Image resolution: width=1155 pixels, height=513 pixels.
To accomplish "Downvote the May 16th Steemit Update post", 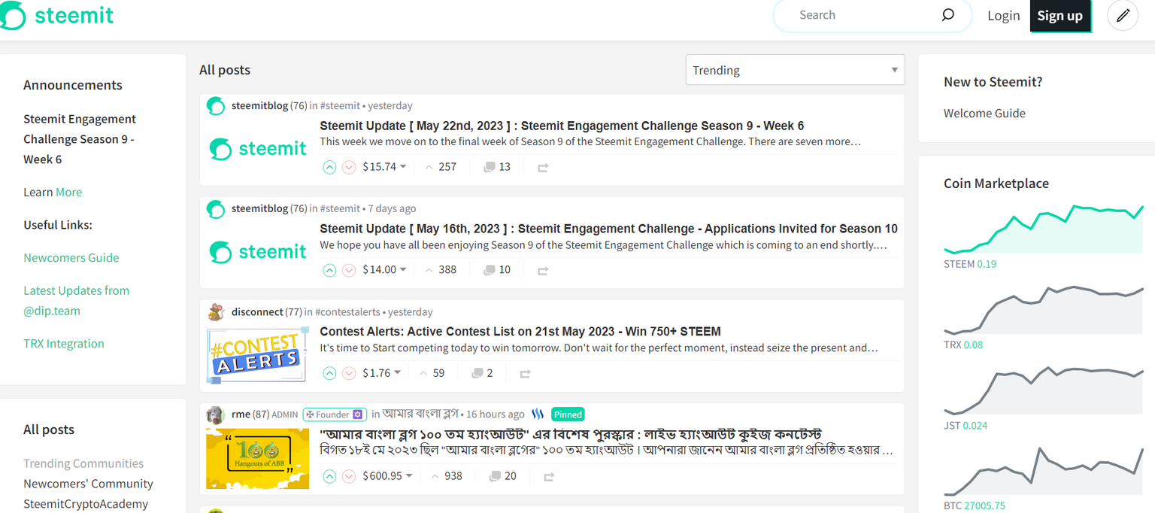I will tap(349, 270).
